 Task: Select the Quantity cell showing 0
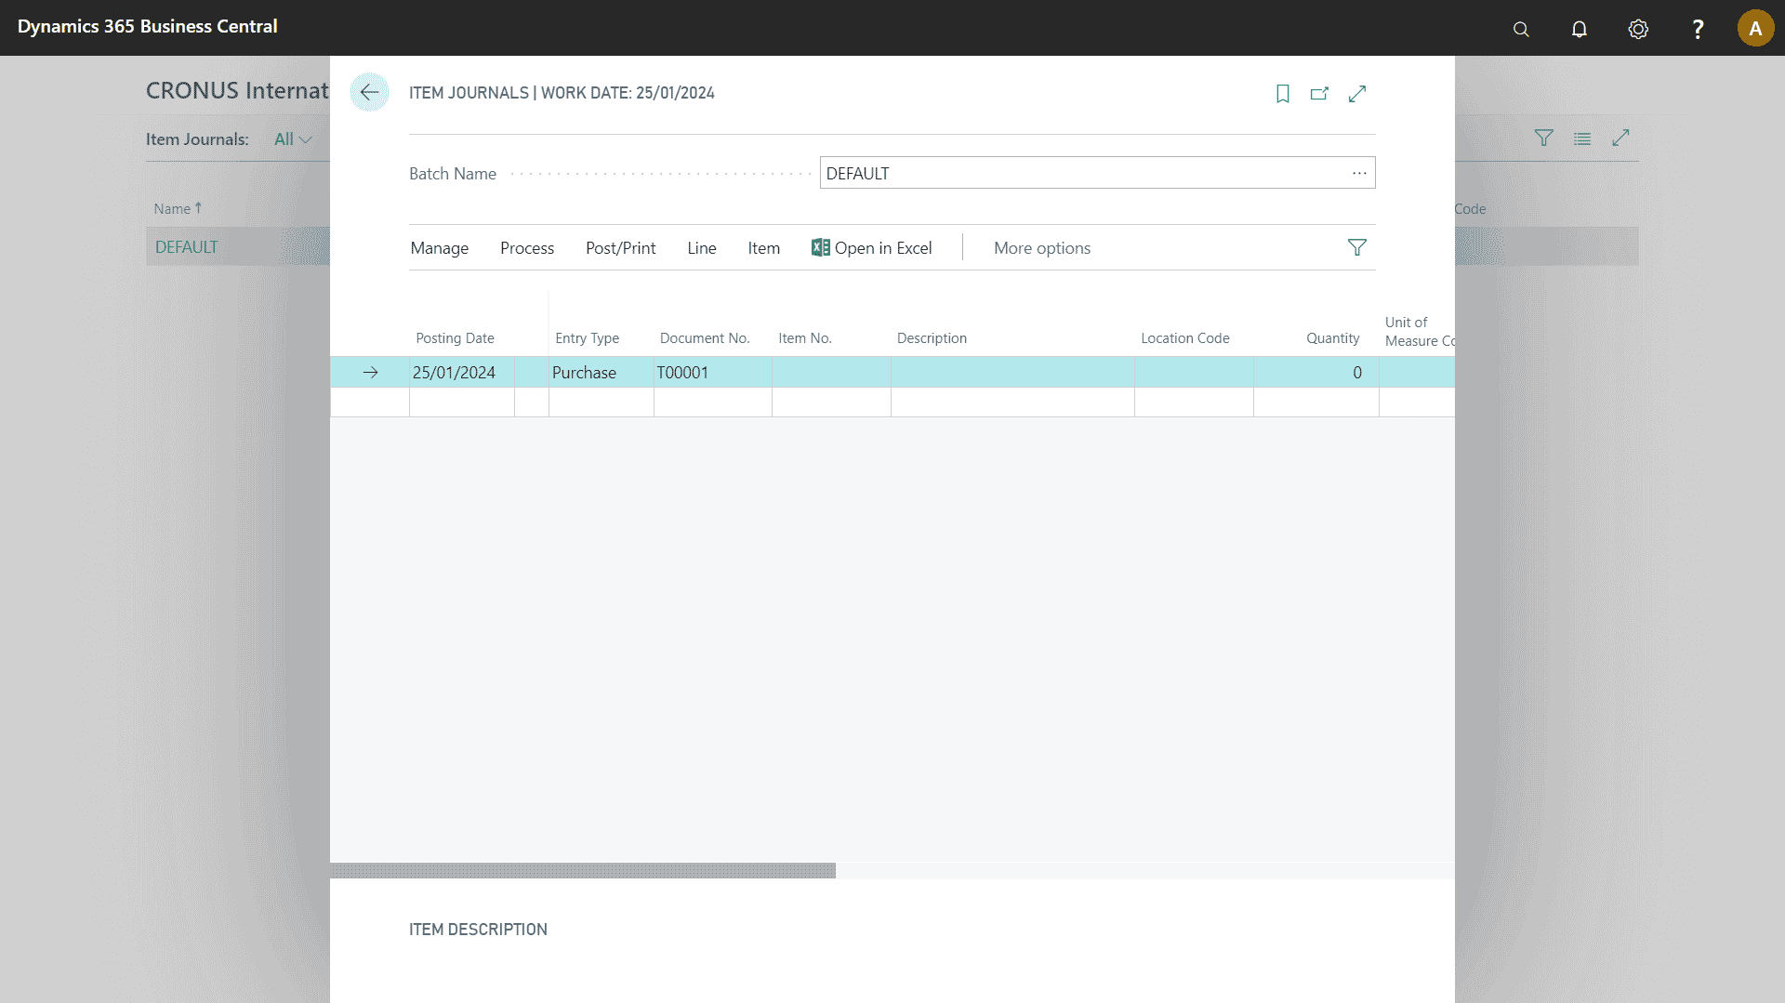1316,373
